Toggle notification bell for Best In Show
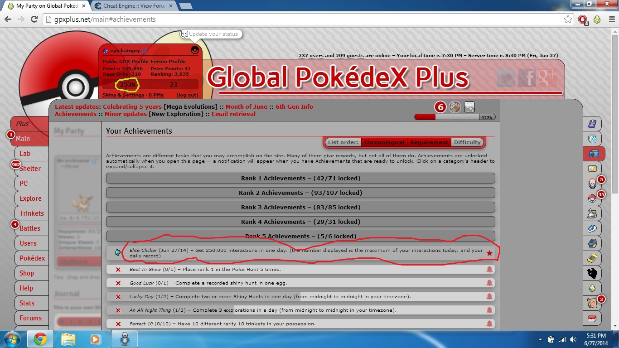Screen dimensions: 619x348 click(x=489, y=270)
